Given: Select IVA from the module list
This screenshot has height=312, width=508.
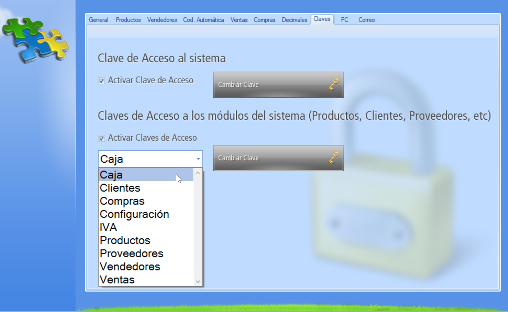Looking at the screenshot, I should [x=108, y=227].
